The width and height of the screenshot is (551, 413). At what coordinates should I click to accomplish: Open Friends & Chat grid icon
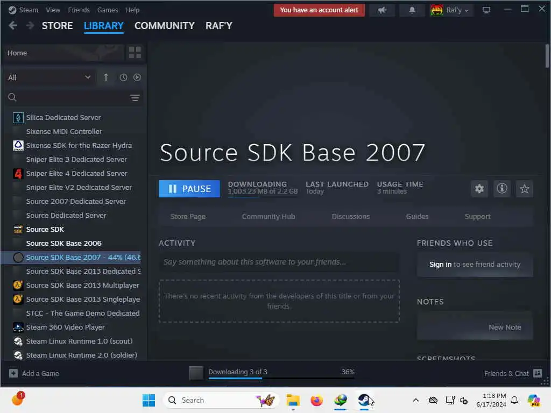538,373
